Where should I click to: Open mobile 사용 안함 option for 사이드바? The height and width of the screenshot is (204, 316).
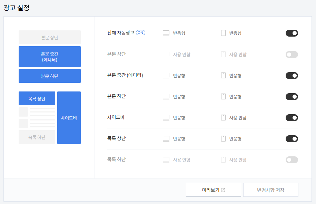tap(238, 118)
